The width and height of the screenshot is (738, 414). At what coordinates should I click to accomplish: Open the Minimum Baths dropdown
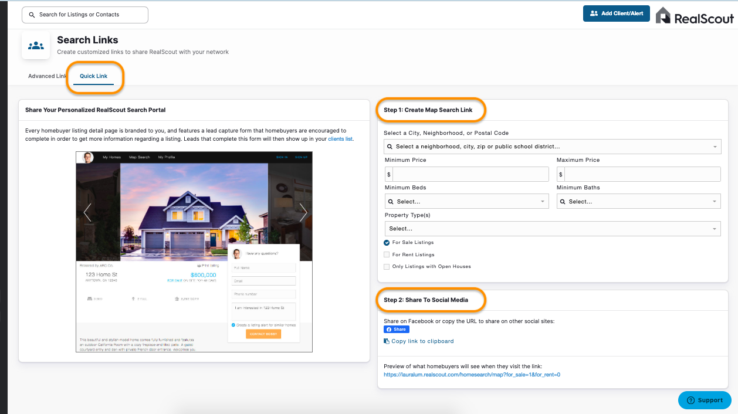tap(638, 202)
